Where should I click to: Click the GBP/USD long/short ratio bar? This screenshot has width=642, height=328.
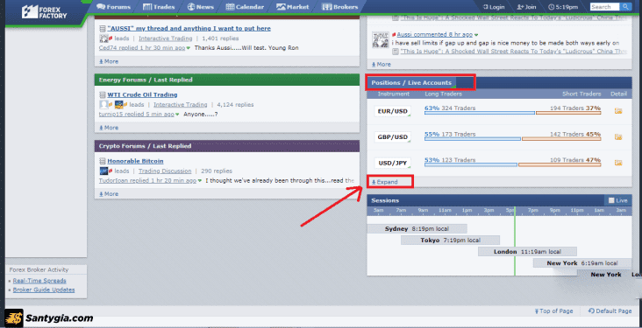512,139
